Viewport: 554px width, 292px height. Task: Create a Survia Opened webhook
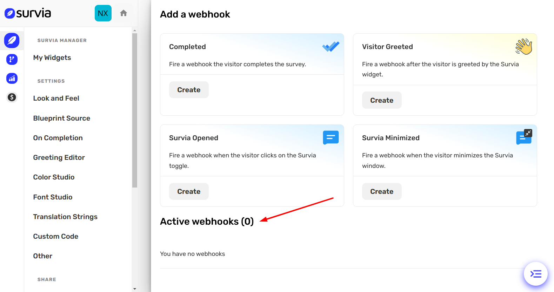click(189, 191)
